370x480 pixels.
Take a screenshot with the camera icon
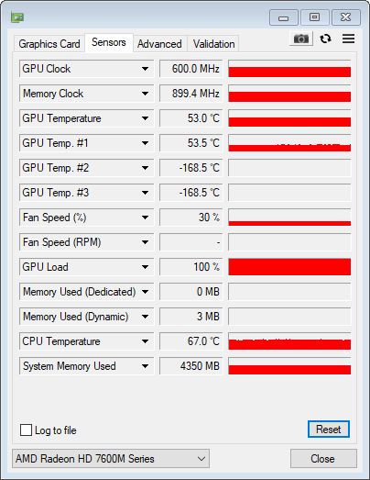pyautogui.click(x=301, y=39)
